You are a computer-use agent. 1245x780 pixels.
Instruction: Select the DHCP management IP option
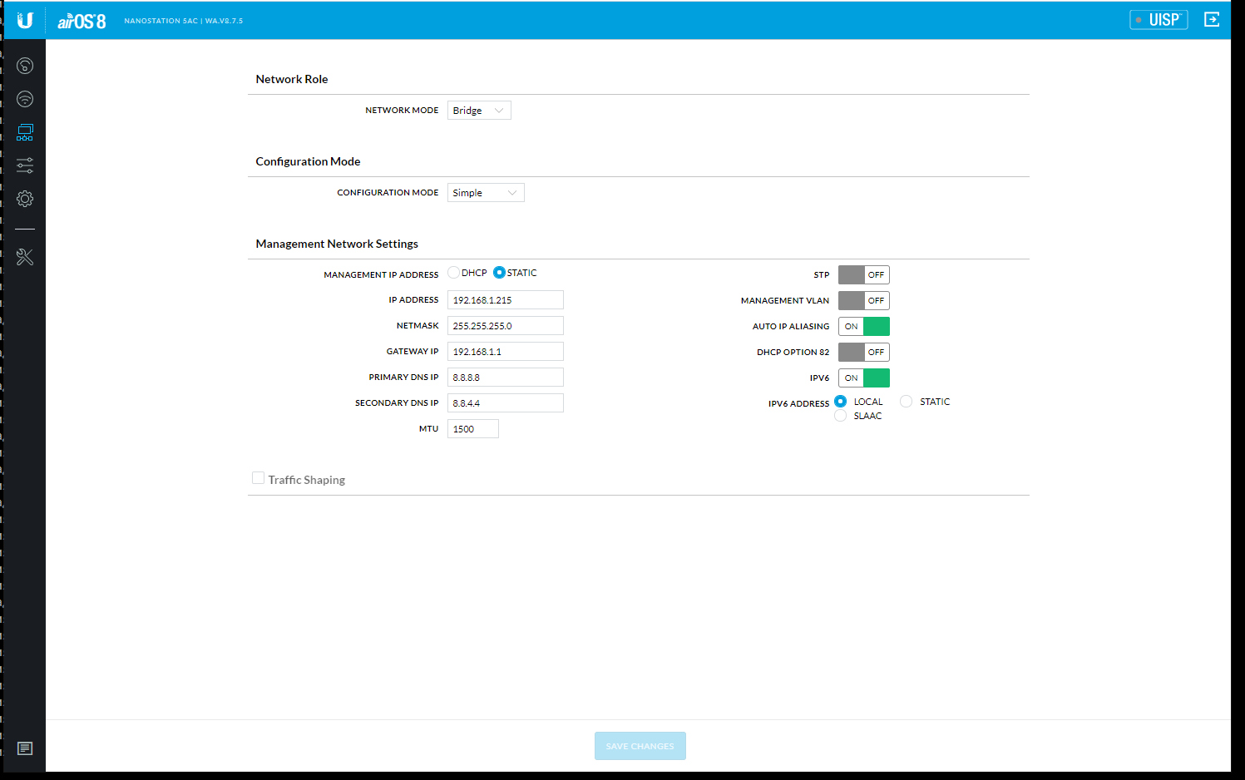454,273
